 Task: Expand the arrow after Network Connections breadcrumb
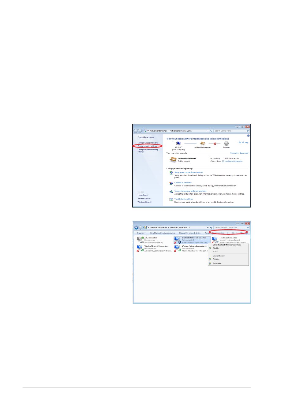click(x=189, y=228)
